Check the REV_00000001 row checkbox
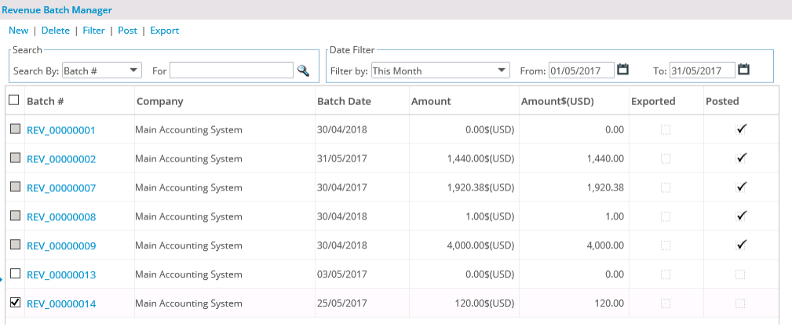 click(15, 129)
